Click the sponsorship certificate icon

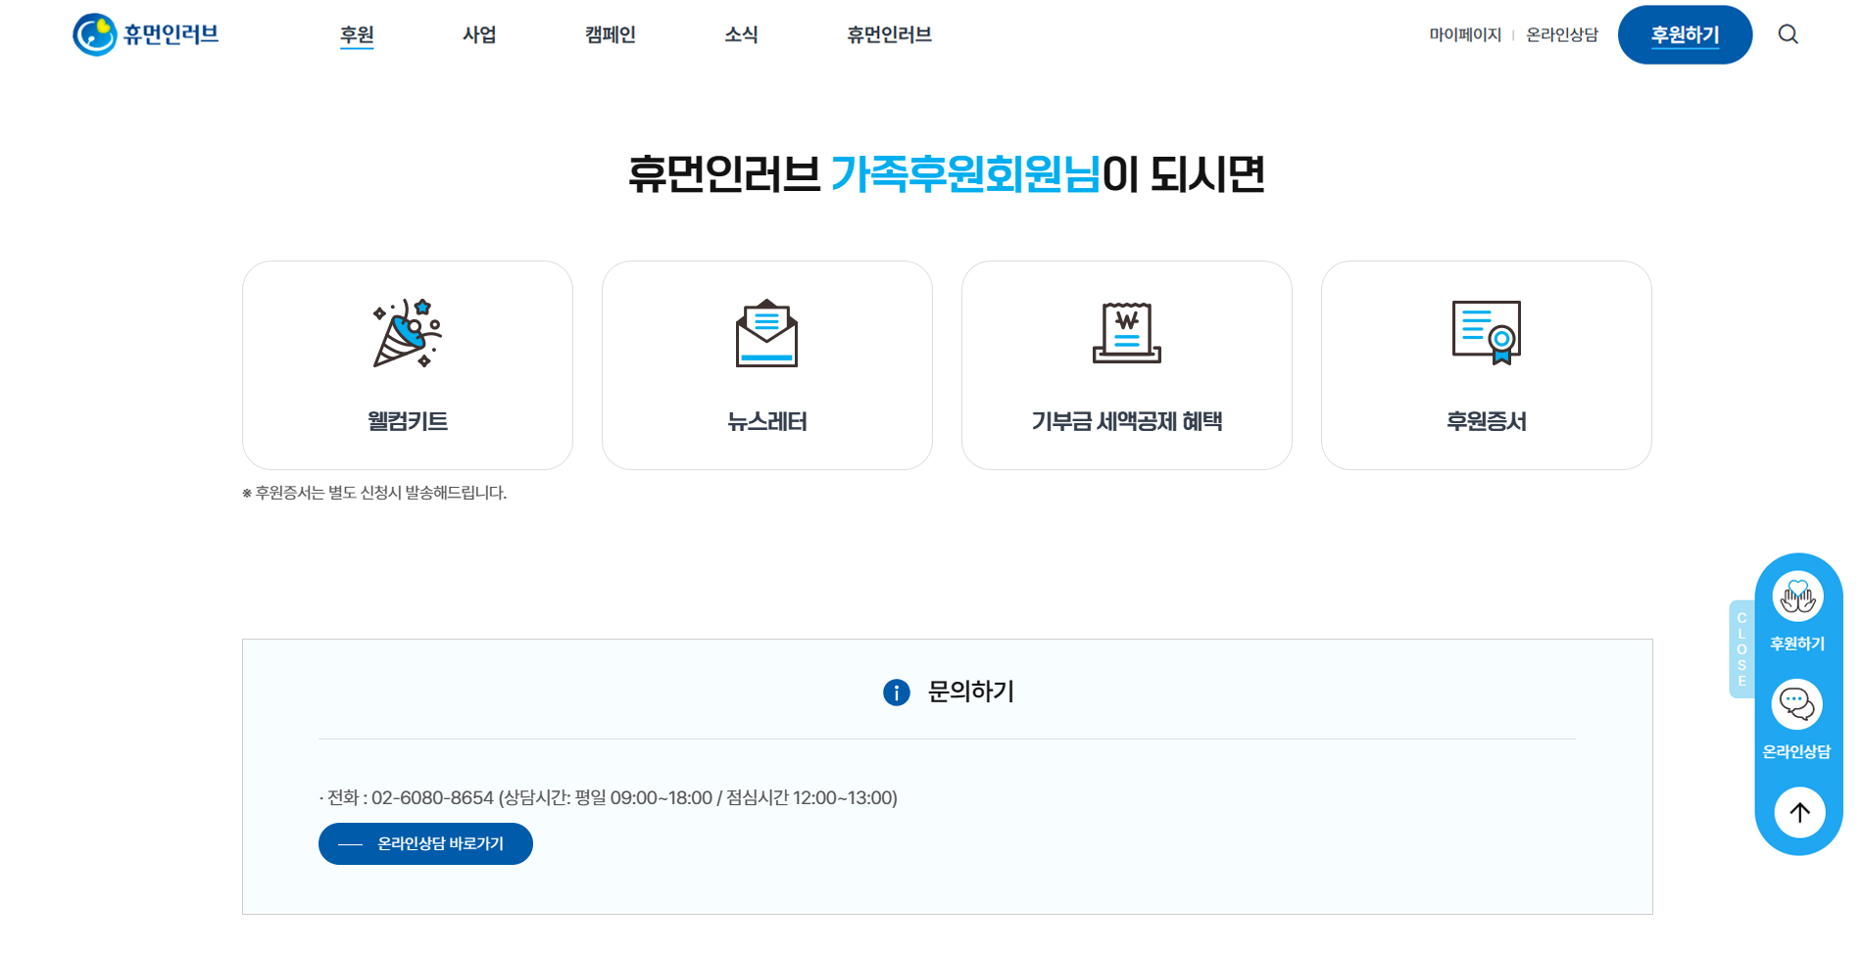[1486, 333]
